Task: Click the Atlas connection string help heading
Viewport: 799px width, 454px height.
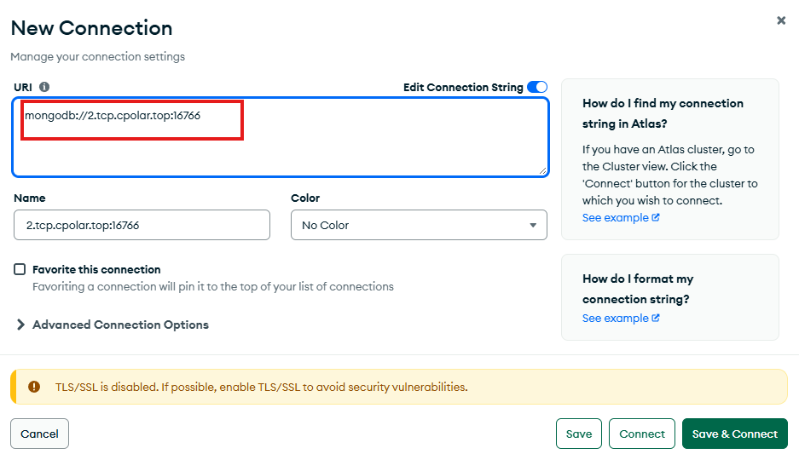Action: pos(663,113)
